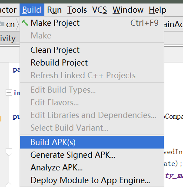The height and width of the screenshot is (187, 183).
Task: Open the Help menu
Action: [x=157, y=10]
